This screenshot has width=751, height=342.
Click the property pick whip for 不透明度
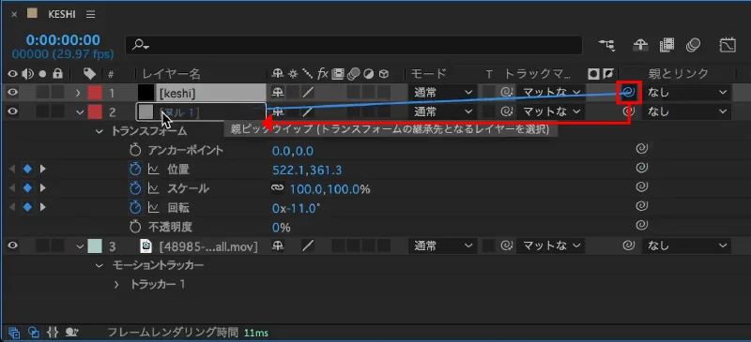[642, 225]
